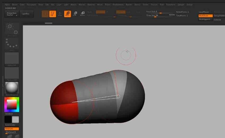
Task: Select the Move transform icon
Action: tap(67, 14)
